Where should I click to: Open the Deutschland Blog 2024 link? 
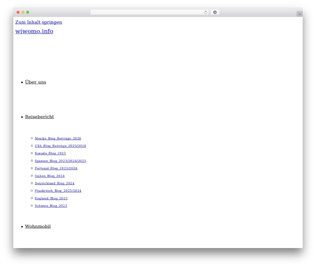coord(54,183)
